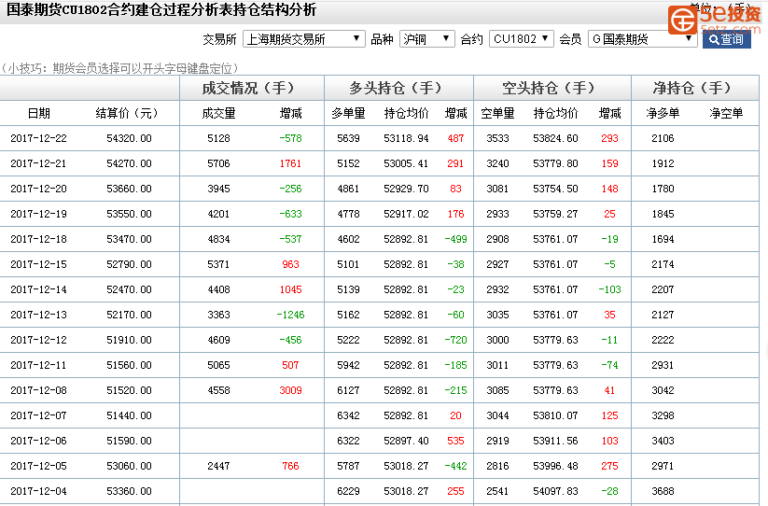Select the date cell 2017-12-06
768x506 pixels.
[x=38, y=442]
